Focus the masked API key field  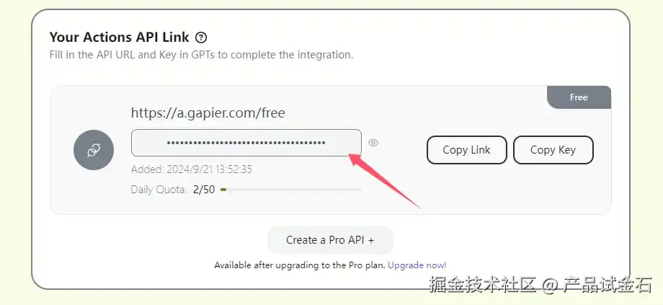(x=246, y=143)
